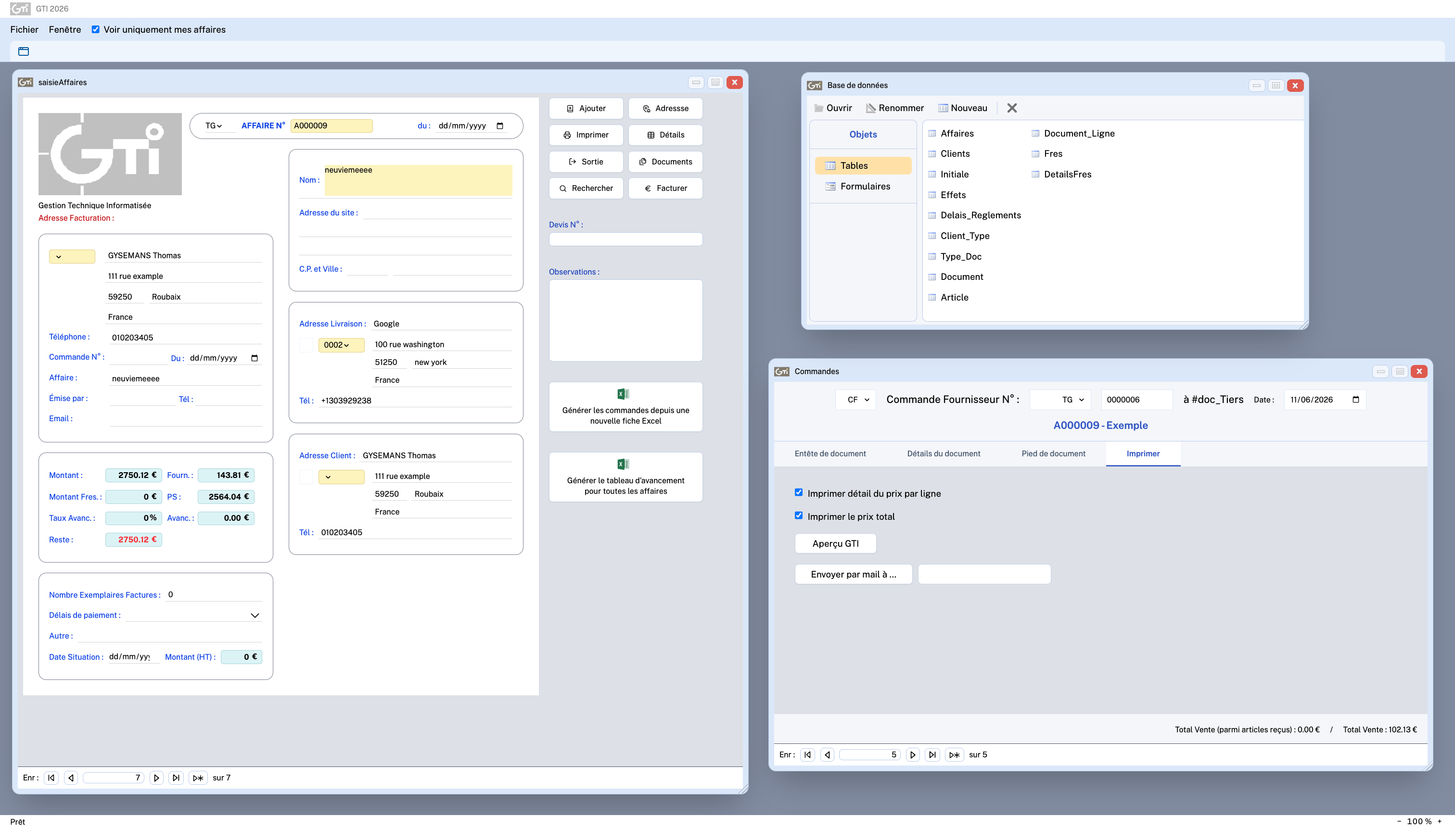Screen dimensions: 1455x829
Task: Uncheck Imprimer détail du prix par ligne
Action: click(x=799, y=492)
